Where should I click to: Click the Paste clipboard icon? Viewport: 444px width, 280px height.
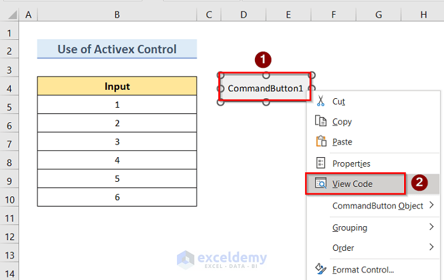point(320,142)
